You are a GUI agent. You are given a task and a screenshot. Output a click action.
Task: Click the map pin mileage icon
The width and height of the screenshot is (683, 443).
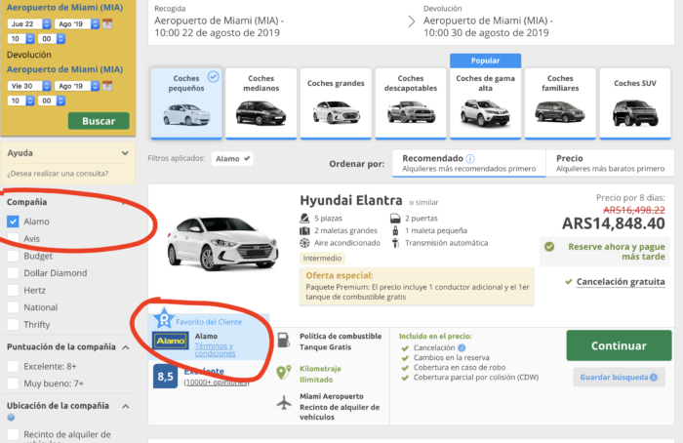click(284, 373)
